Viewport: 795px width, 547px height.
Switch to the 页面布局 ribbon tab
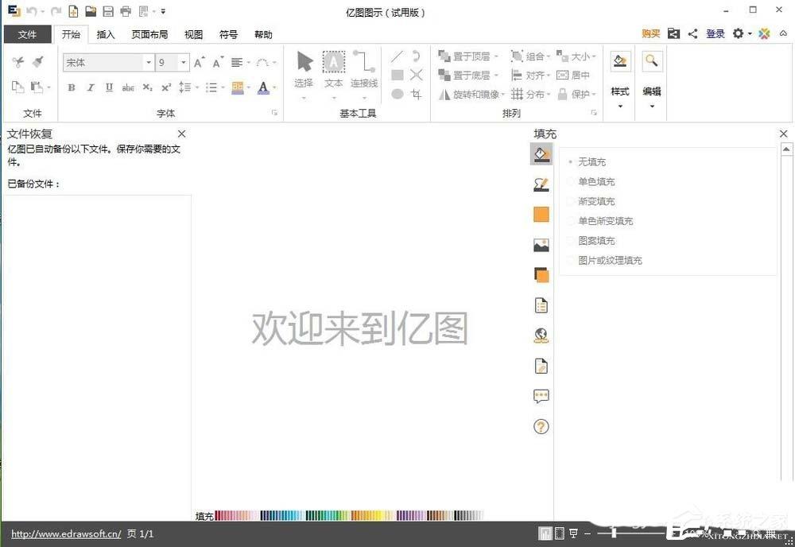(x=149, y=34)
